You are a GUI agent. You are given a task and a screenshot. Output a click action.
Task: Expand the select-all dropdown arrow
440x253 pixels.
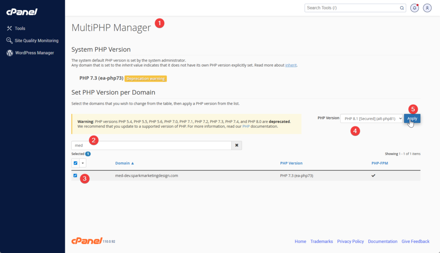coord(83,163)
